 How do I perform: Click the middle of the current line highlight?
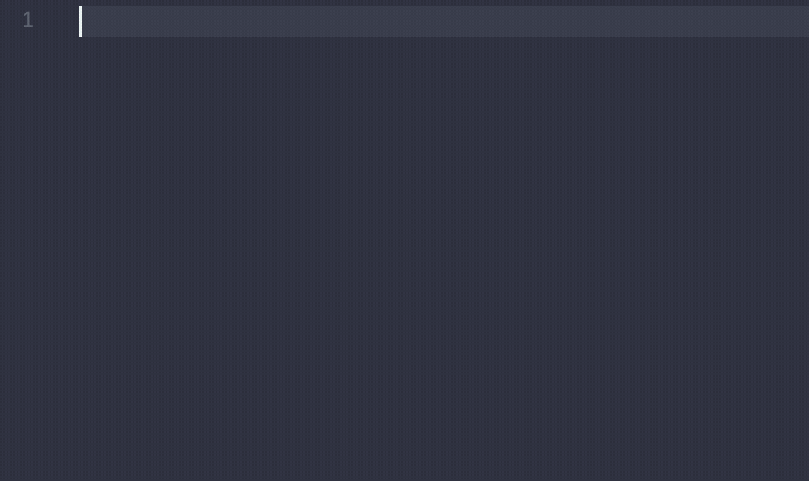click(x=444, y=21)
